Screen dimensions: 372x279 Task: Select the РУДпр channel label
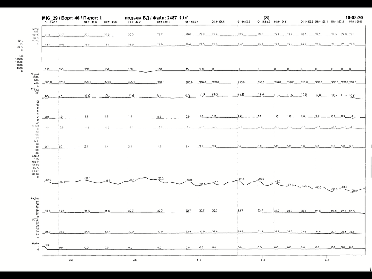click(x=35, y=199)
